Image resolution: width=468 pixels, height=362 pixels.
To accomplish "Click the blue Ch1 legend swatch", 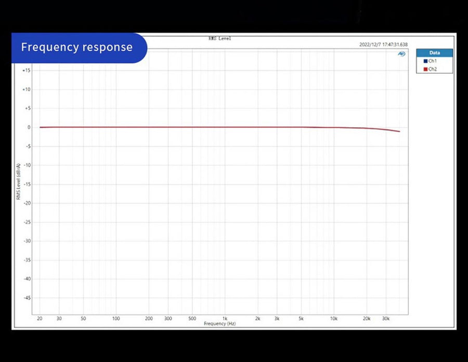I will (x=425, y=61).
